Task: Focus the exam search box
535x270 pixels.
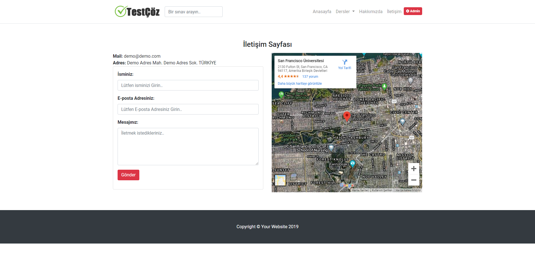Action: click(x=194, y=12)
